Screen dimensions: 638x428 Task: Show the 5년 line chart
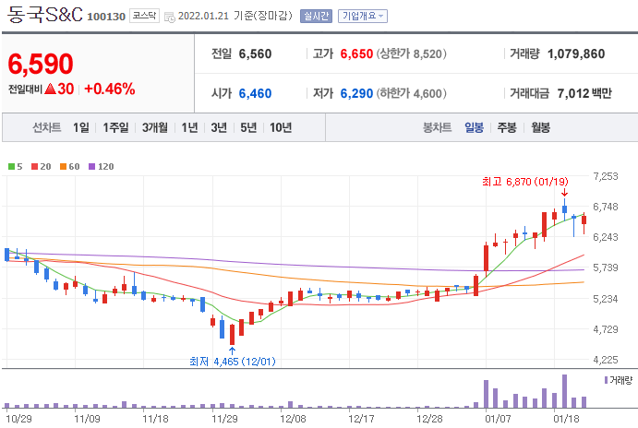(248, 127)
